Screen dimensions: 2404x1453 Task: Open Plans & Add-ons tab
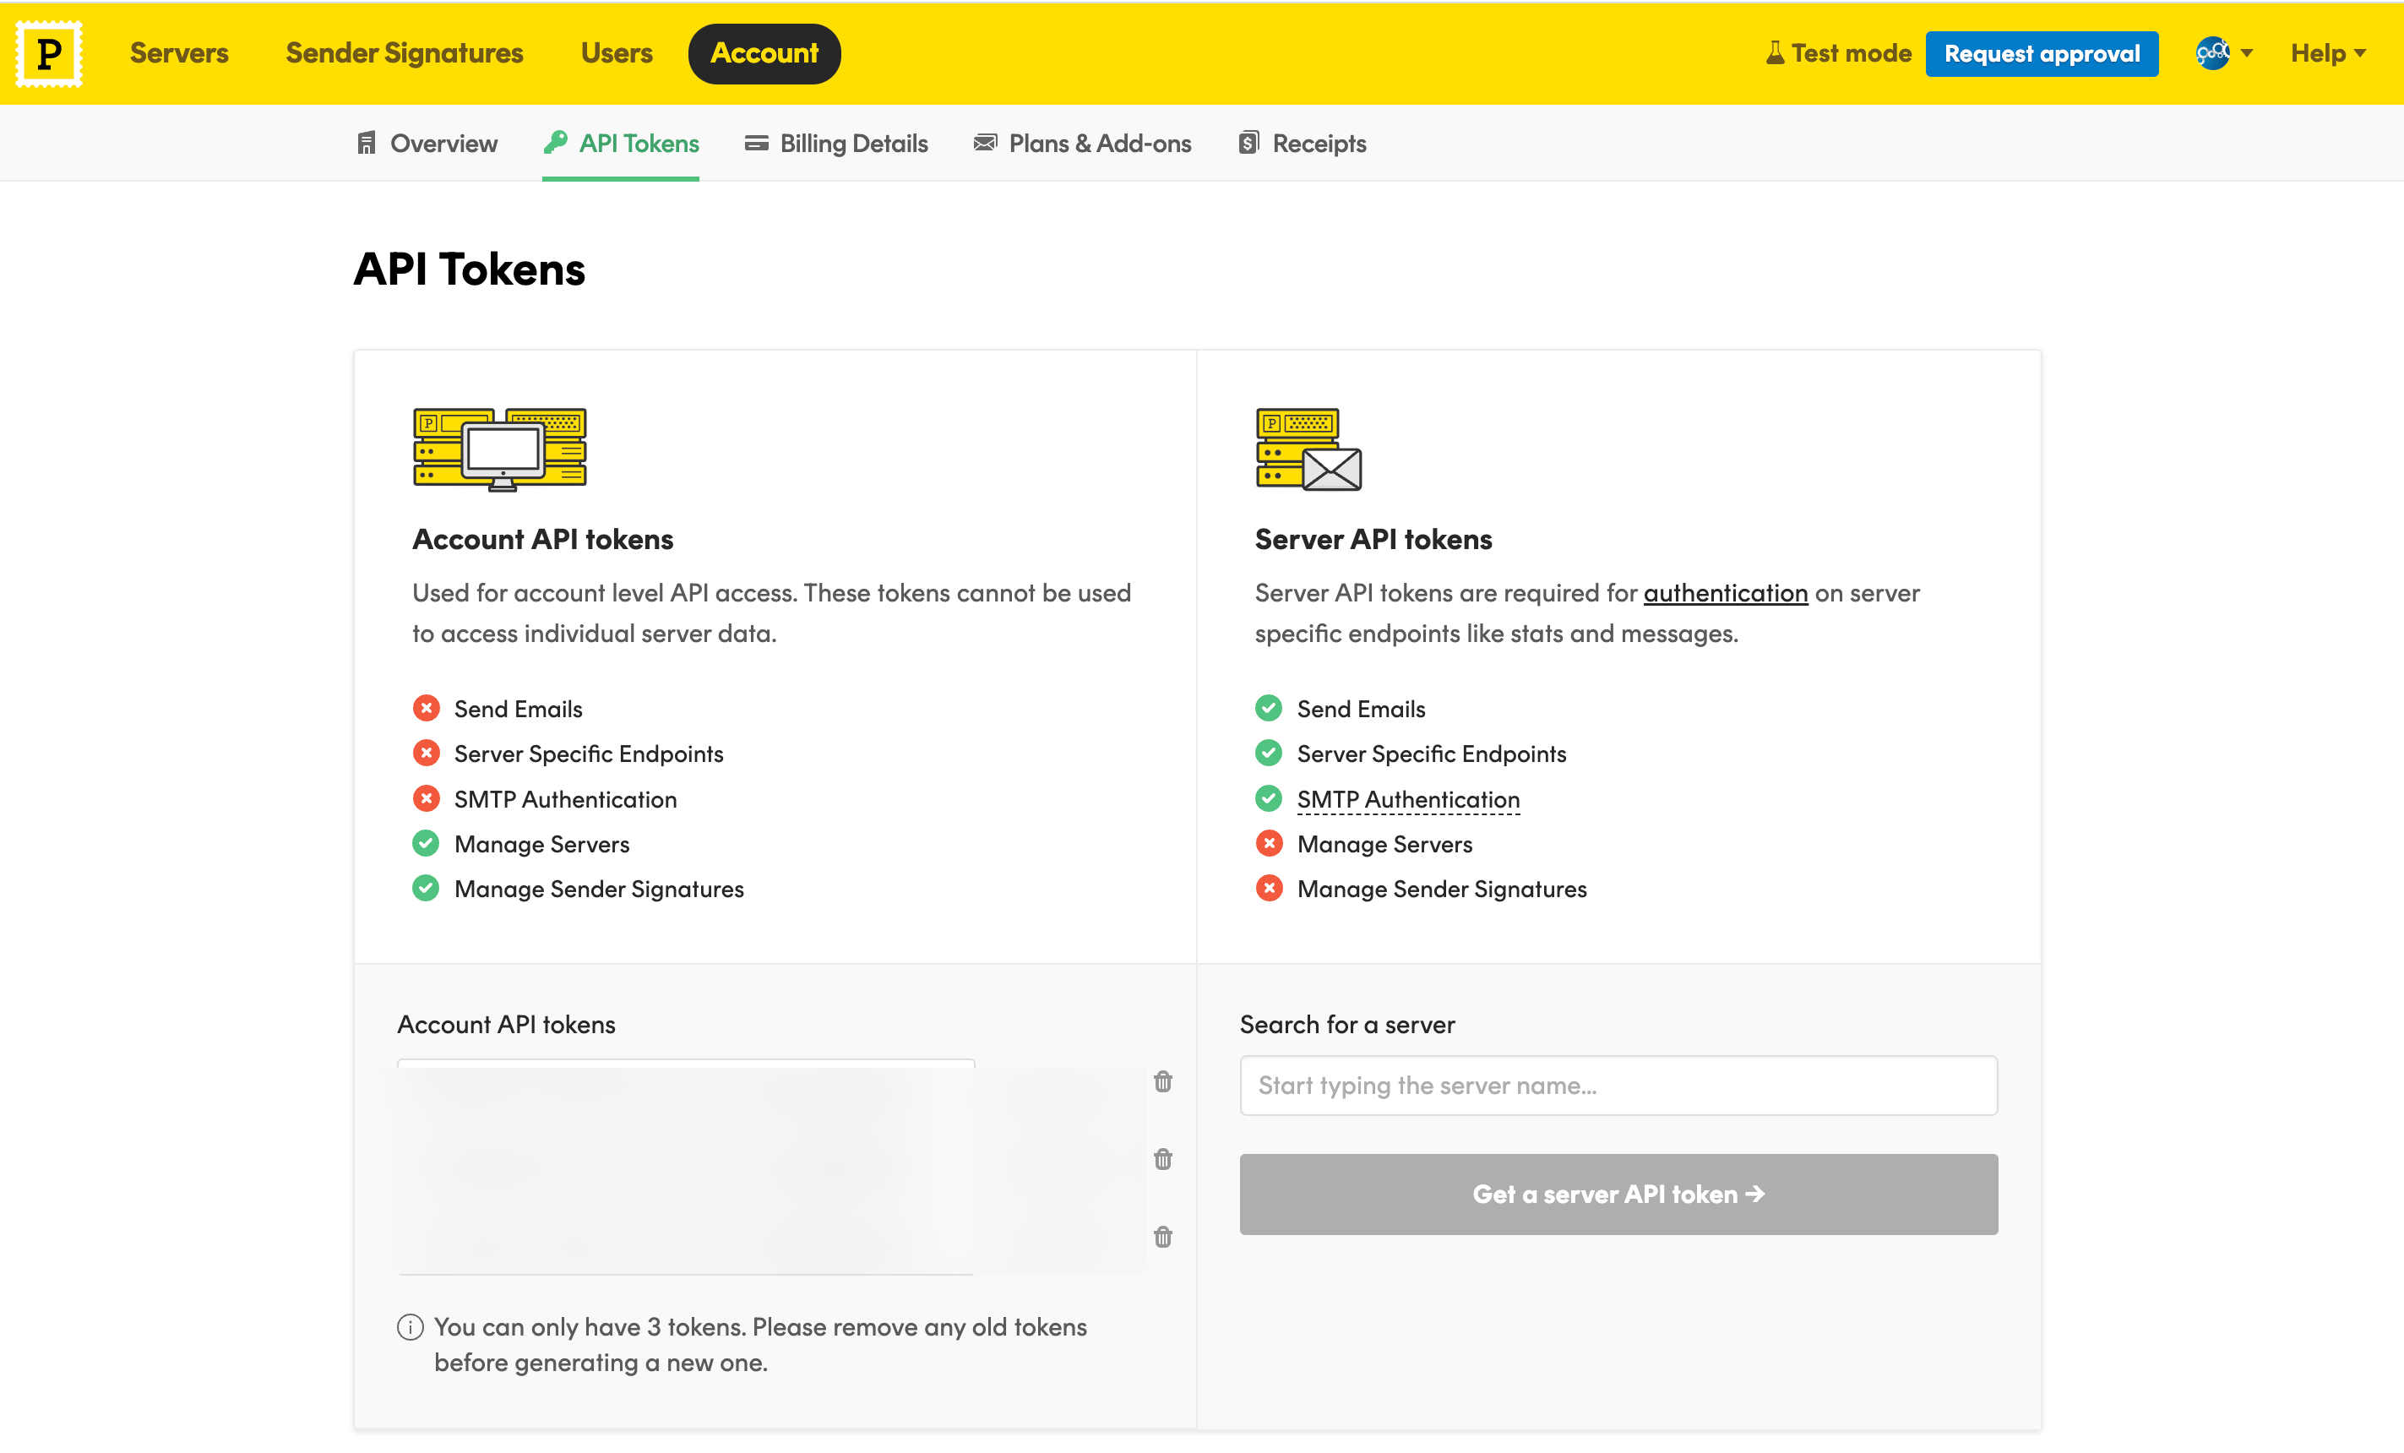pyautogui.click(x=1082, y=144)
